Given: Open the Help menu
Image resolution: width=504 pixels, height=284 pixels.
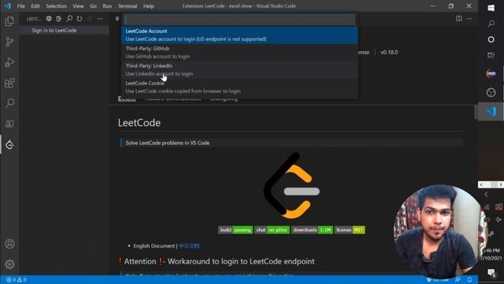Looking at the screenshot, I should pyautogui.click(x=149, y=6).
